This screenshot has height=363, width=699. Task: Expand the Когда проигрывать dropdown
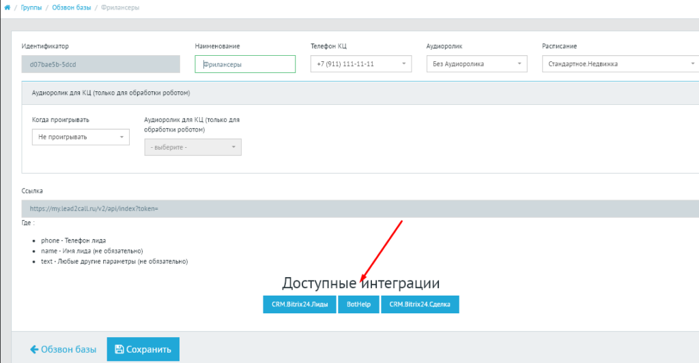pos(81,137)
